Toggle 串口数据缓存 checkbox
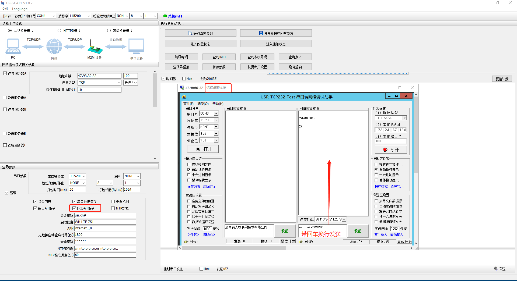The height and width of the screenshot is (281, 517). [x=74, y=201]
